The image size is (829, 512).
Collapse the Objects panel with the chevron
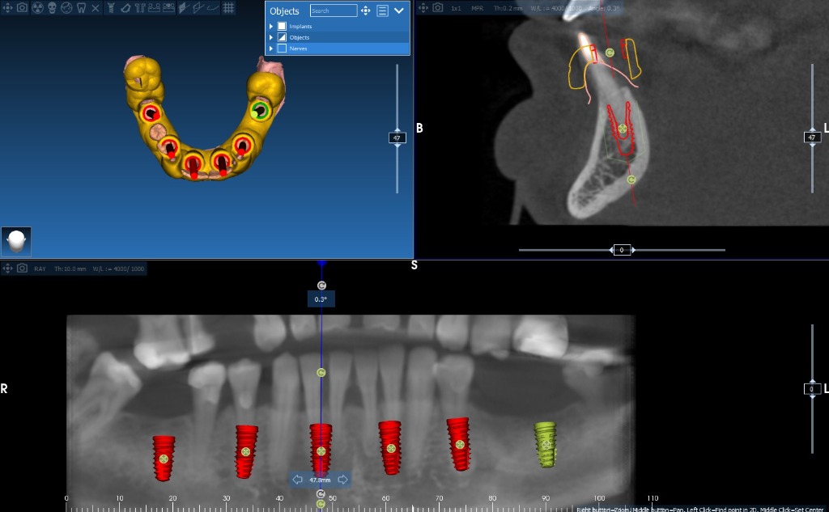[399, 11]
